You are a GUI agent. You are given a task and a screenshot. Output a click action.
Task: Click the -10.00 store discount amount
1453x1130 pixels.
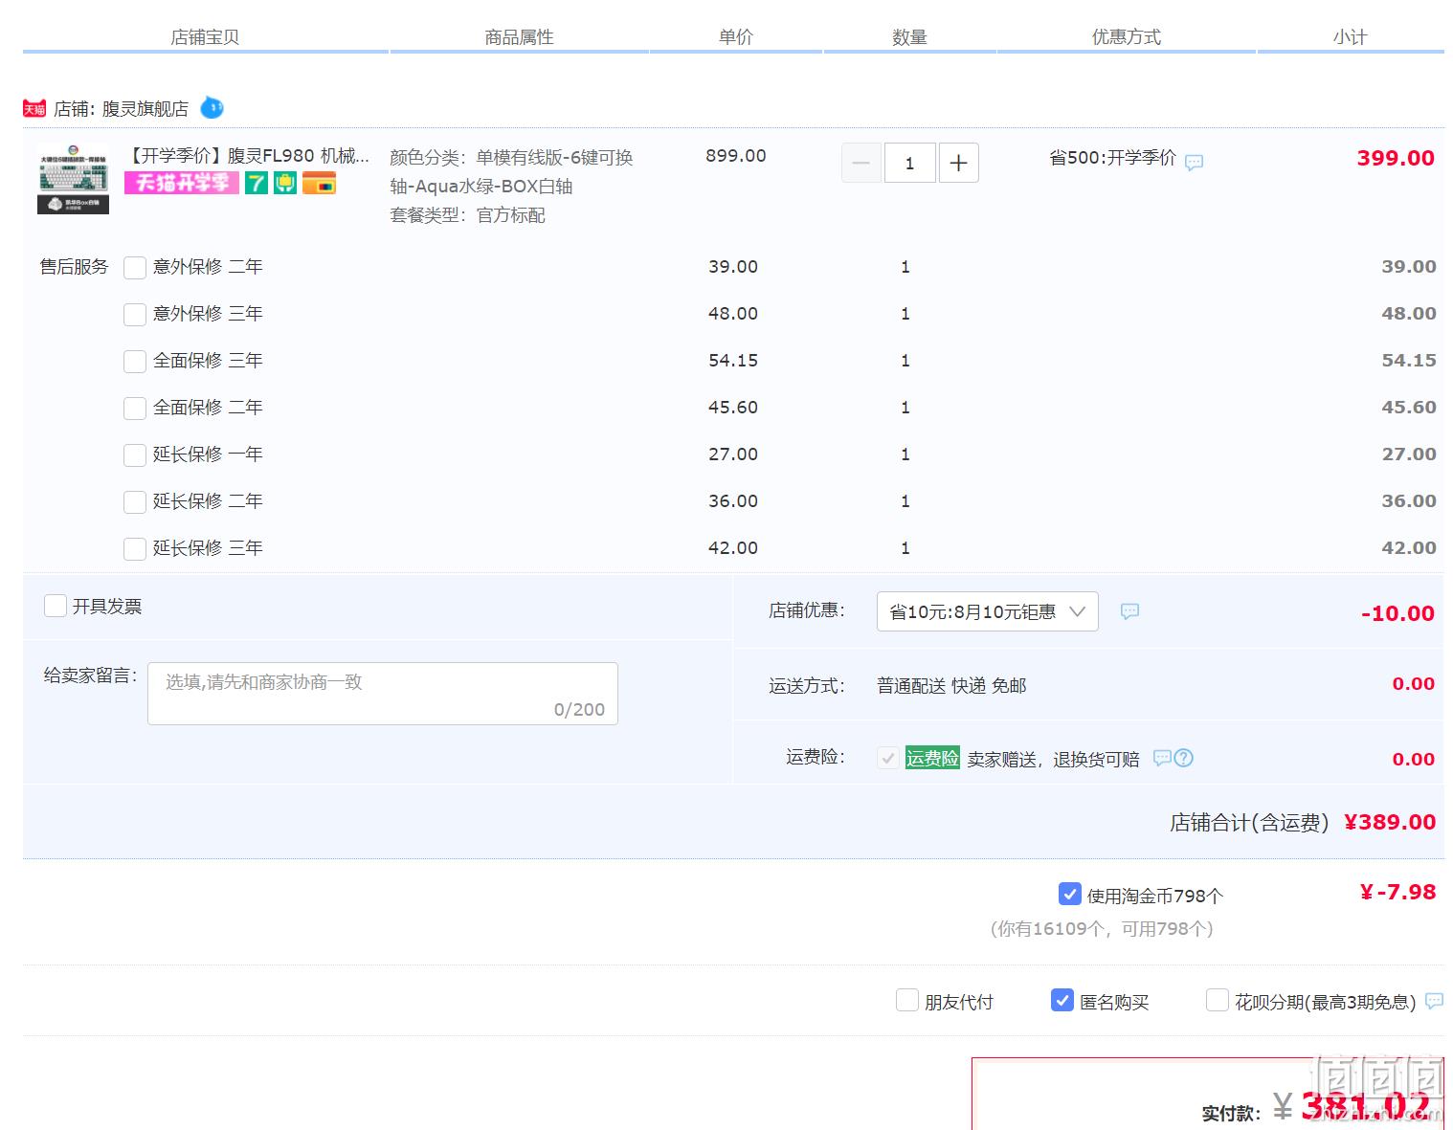[1397, 613]
